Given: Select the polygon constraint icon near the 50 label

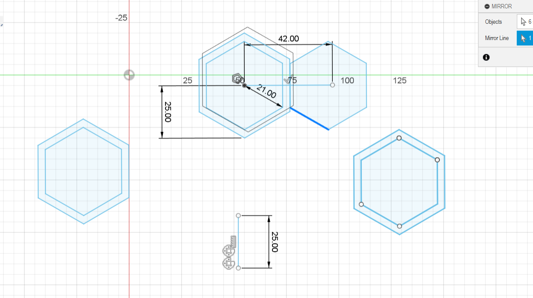Looking at the screenshot, I should coord(237,79).
